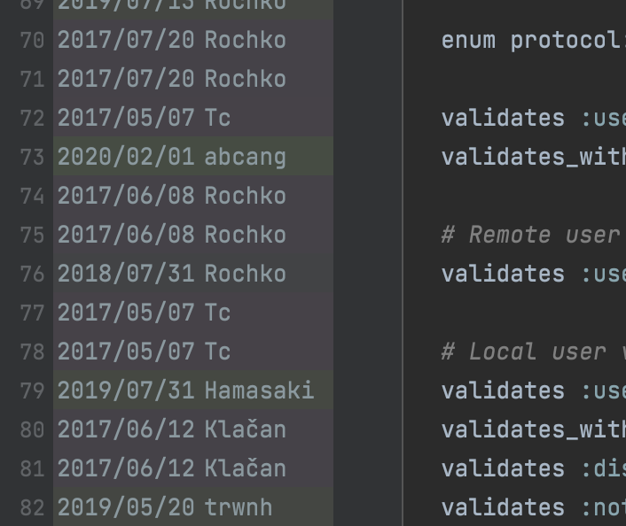Click the '# Remote user' comment line
Image resolution: width=626 pixels, height=526 pixels.
click(534, 235)
